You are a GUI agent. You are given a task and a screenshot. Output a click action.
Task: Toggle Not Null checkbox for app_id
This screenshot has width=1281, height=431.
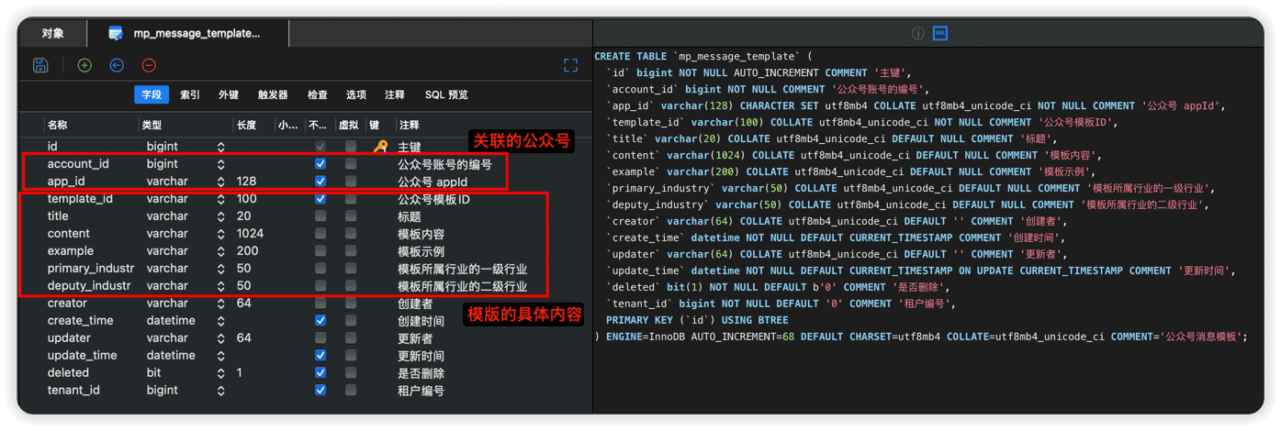(x=320, y=182)
